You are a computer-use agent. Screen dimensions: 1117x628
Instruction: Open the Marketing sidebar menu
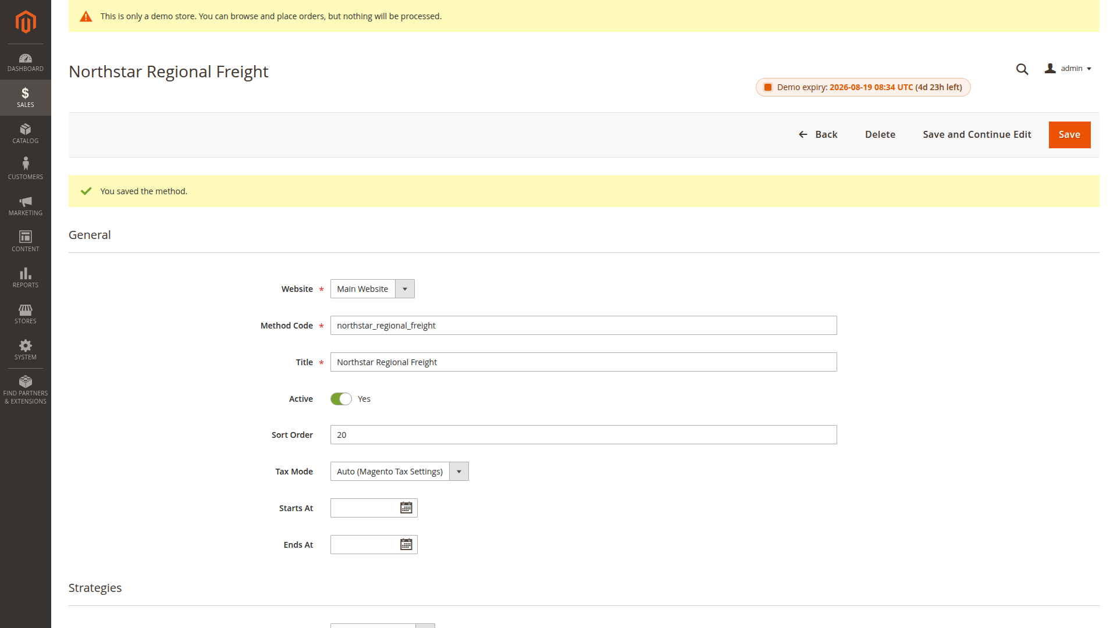click(26, 206)
